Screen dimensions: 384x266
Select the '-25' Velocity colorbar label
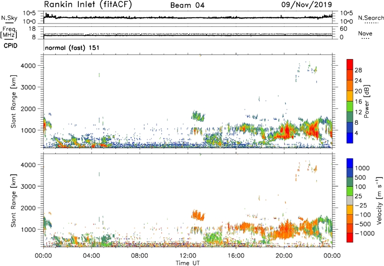click(361, 205)
